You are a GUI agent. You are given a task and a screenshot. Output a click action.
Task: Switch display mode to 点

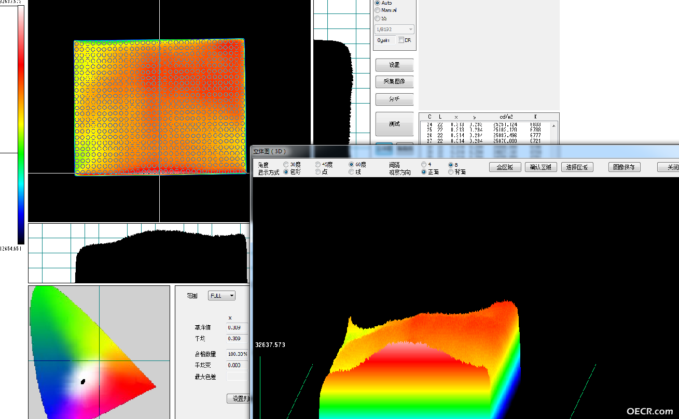pos(318,172)
